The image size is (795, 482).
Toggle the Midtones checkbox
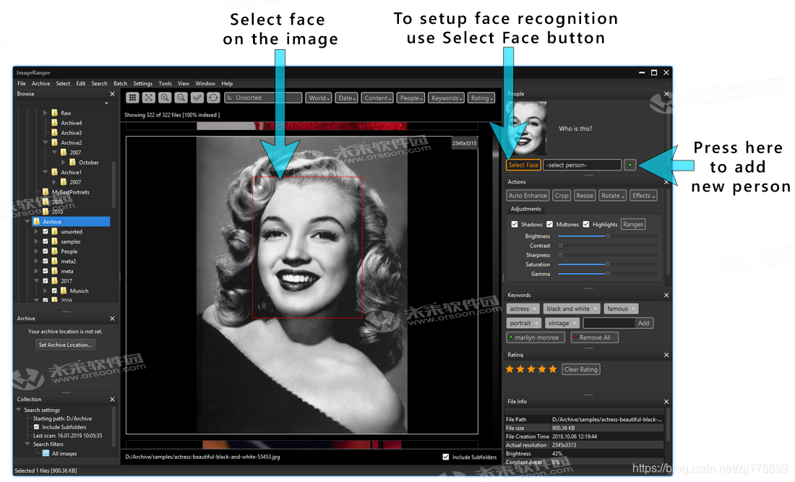549,224
